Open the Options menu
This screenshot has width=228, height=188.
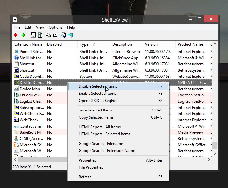pos(56,27)
